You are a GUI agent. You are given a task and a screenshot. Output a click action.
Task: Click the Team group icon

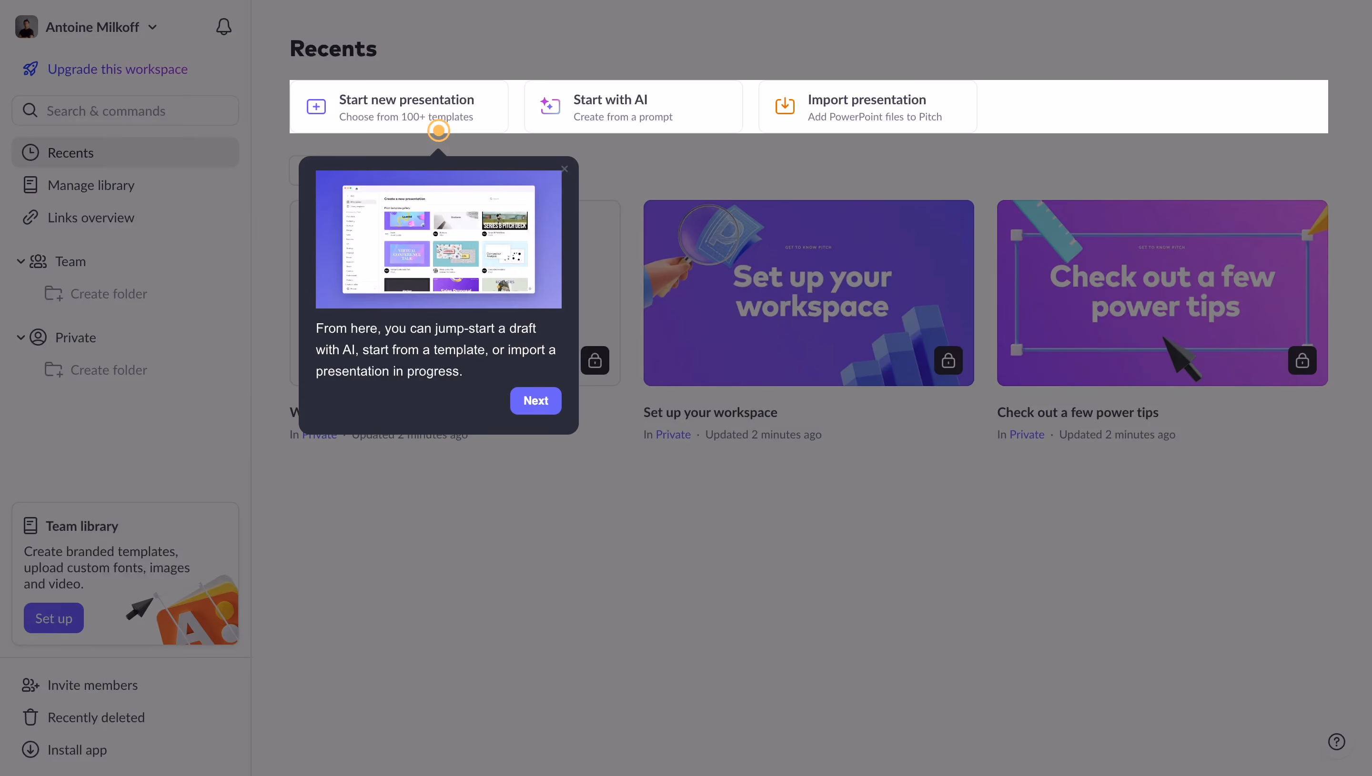tap(38, 261)
